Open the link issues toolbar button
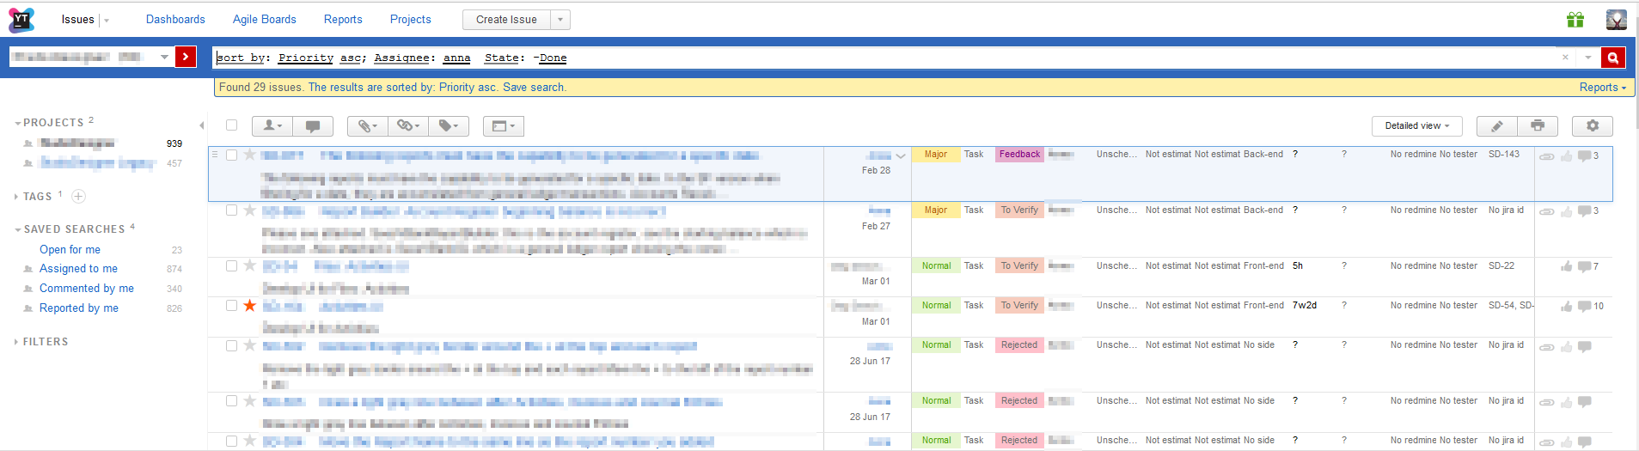Image resolution: width=1639 pixels, height=451 pixels. coord(408,126)
